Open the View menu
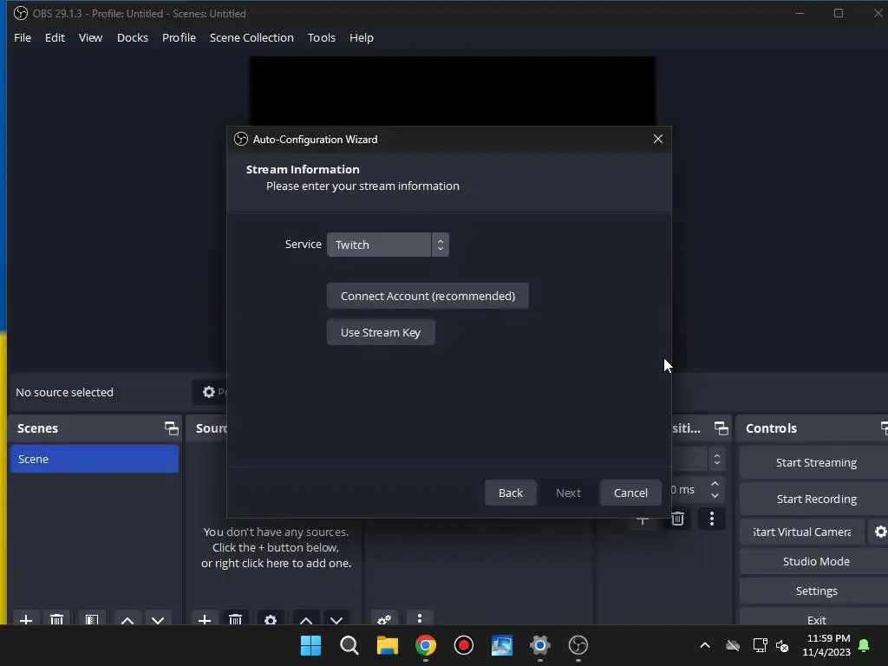Viewport: 888px width, 666px height. [90, 37]
